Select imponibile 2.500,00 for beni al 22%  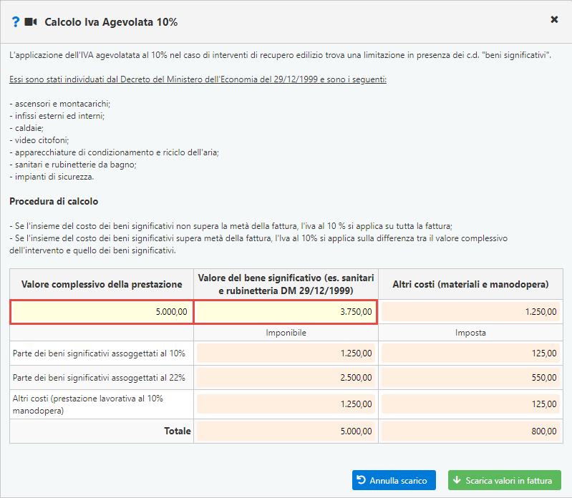[x=286, y=378]
